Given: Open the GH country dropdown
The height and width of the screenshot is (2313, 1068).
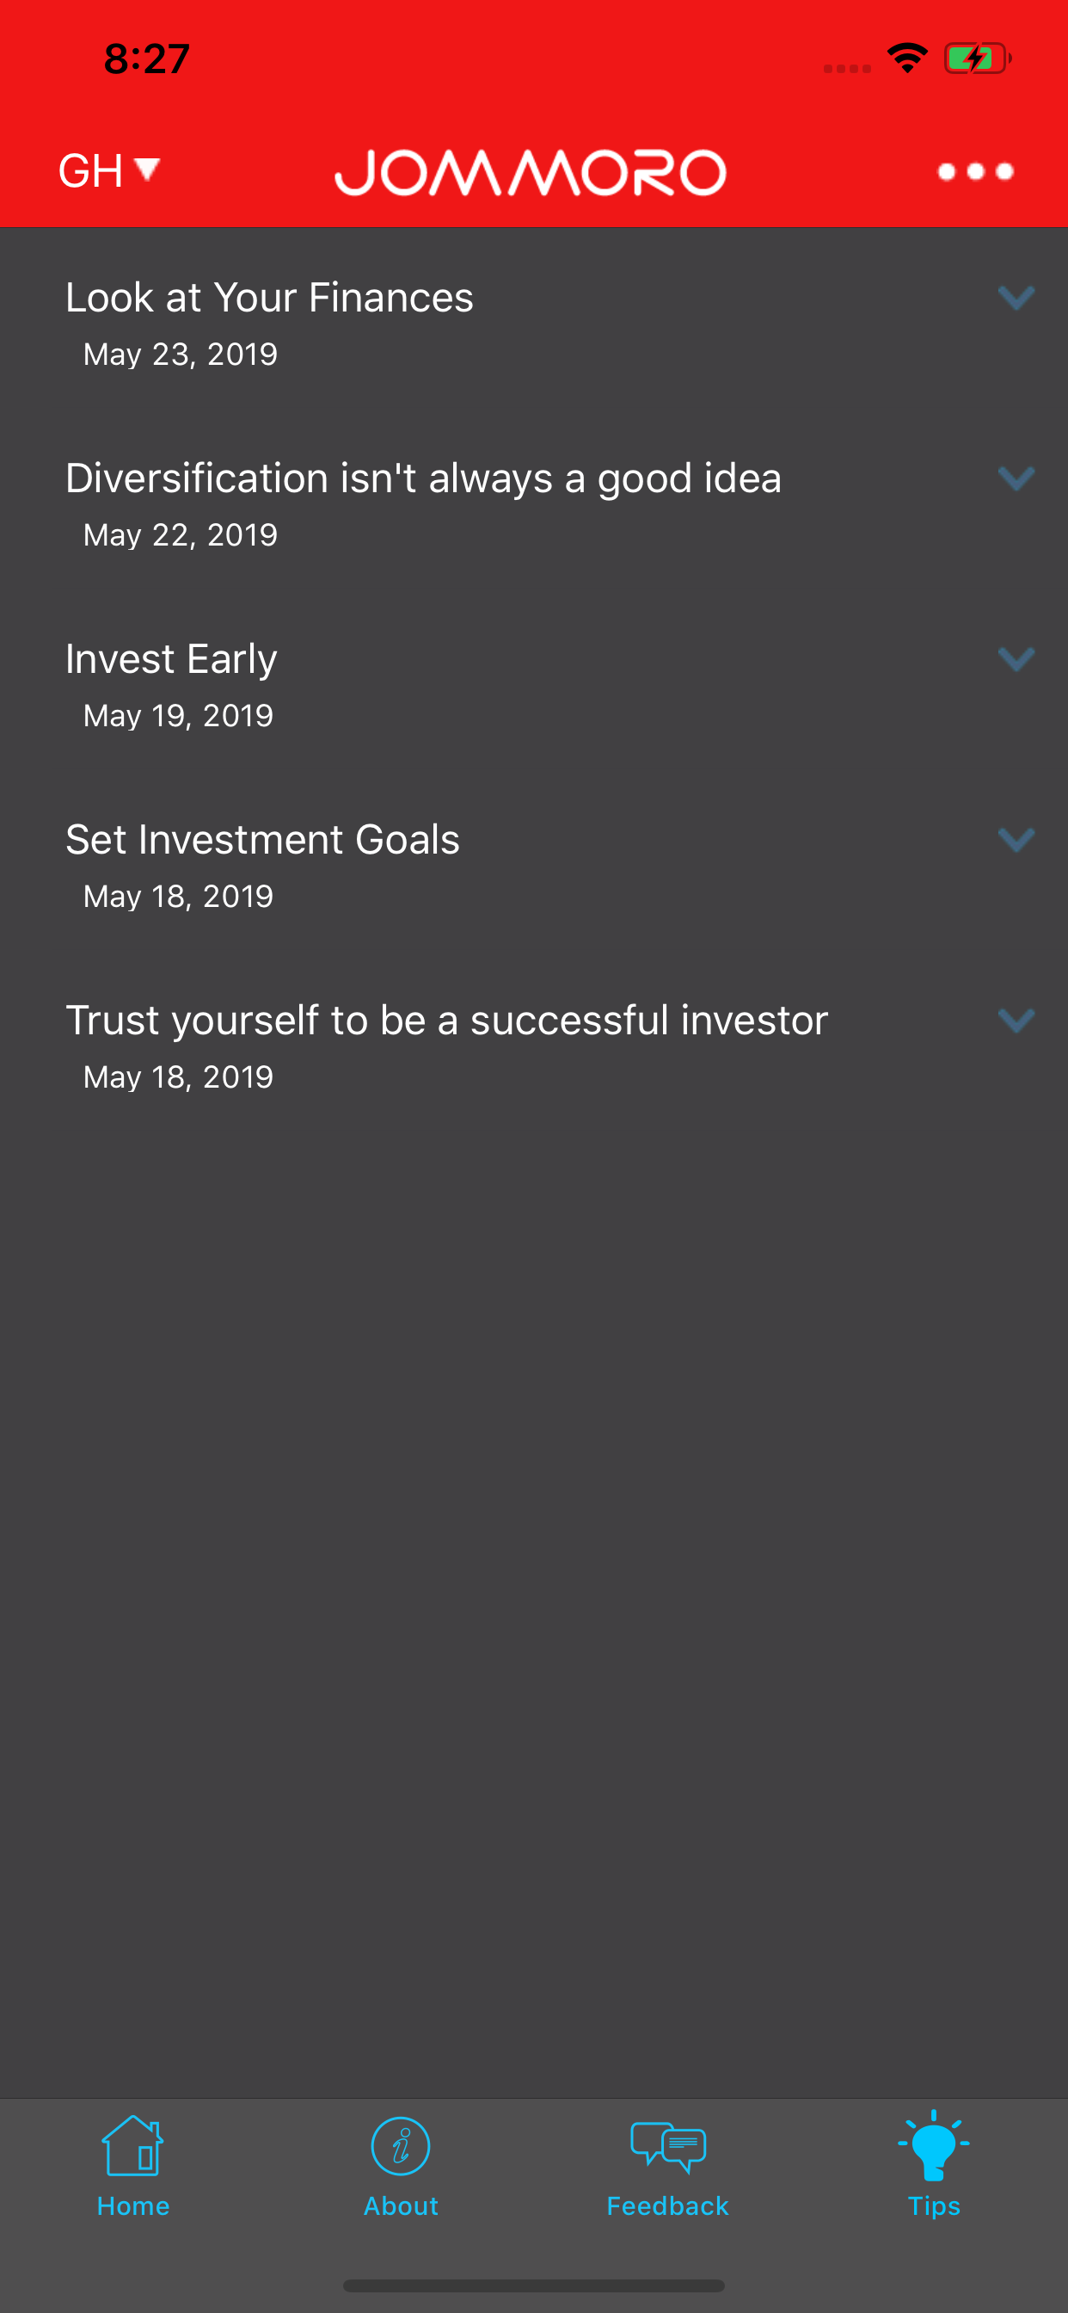Looking at the screenshot, I should 108,170.
